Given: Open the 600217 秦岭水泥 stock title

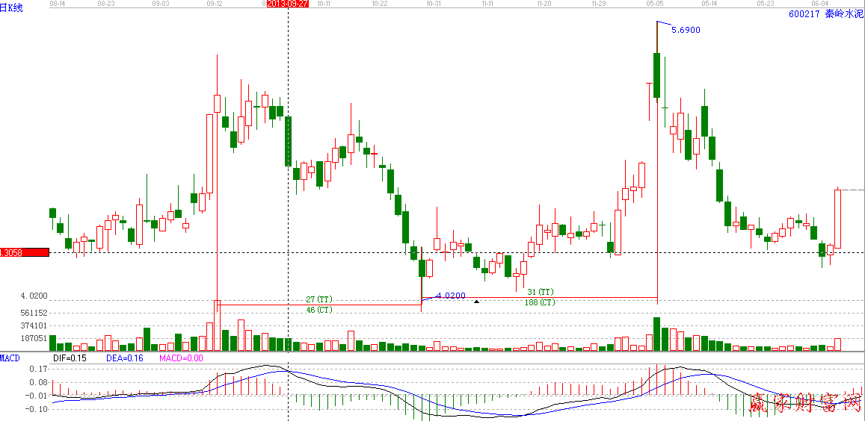Looking at the screenshot, I should pyautogui.click(x=825, y=13).
